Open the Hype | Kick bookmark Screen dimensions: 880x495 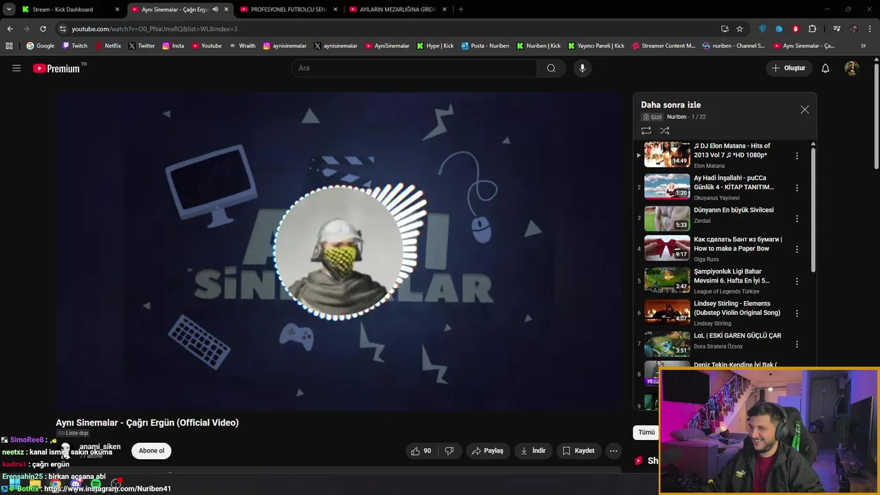coord(435,46)
